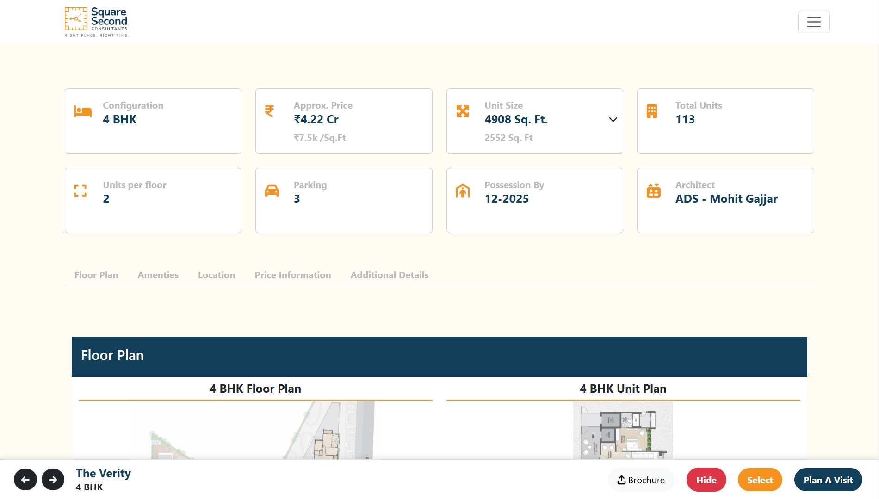Click the bed icon in Configuration card
879x499 pixels.
pos(83,111)
